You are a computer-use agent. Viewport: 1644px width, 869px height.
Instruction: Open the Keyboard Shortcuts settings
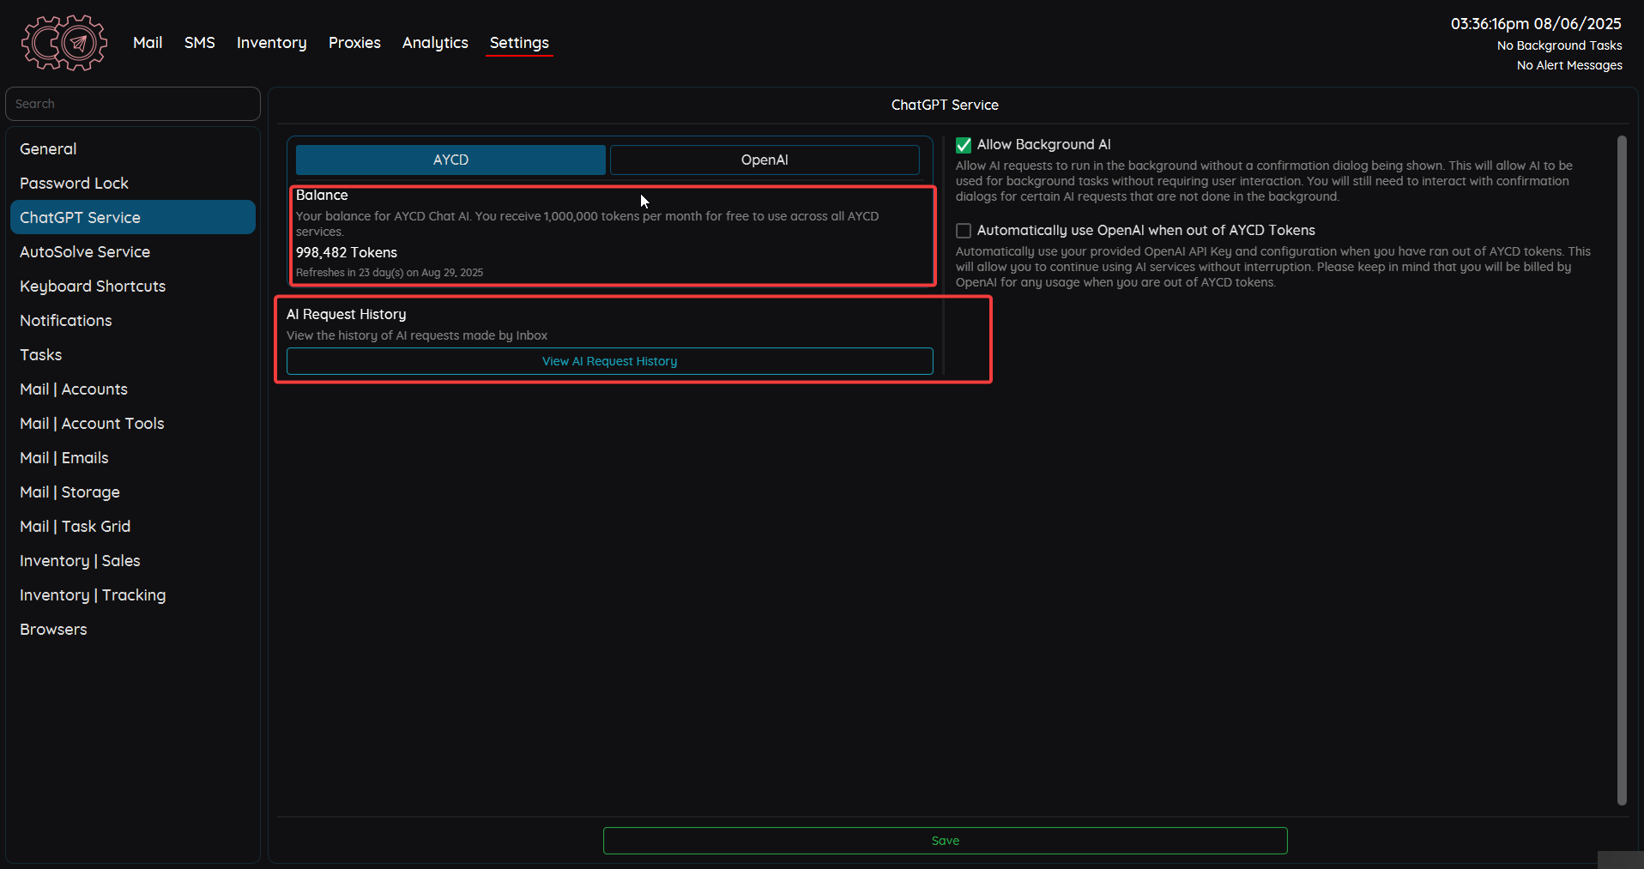pyautogui.click(x=93, y=286)
